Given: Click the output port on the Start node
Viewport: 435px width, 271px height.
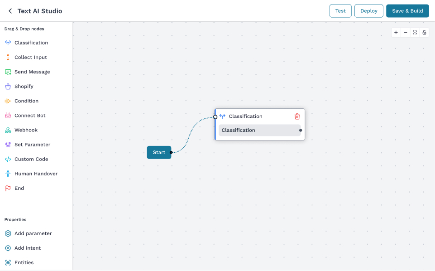Looking at the screenshot, I should (x=171, y=152).
